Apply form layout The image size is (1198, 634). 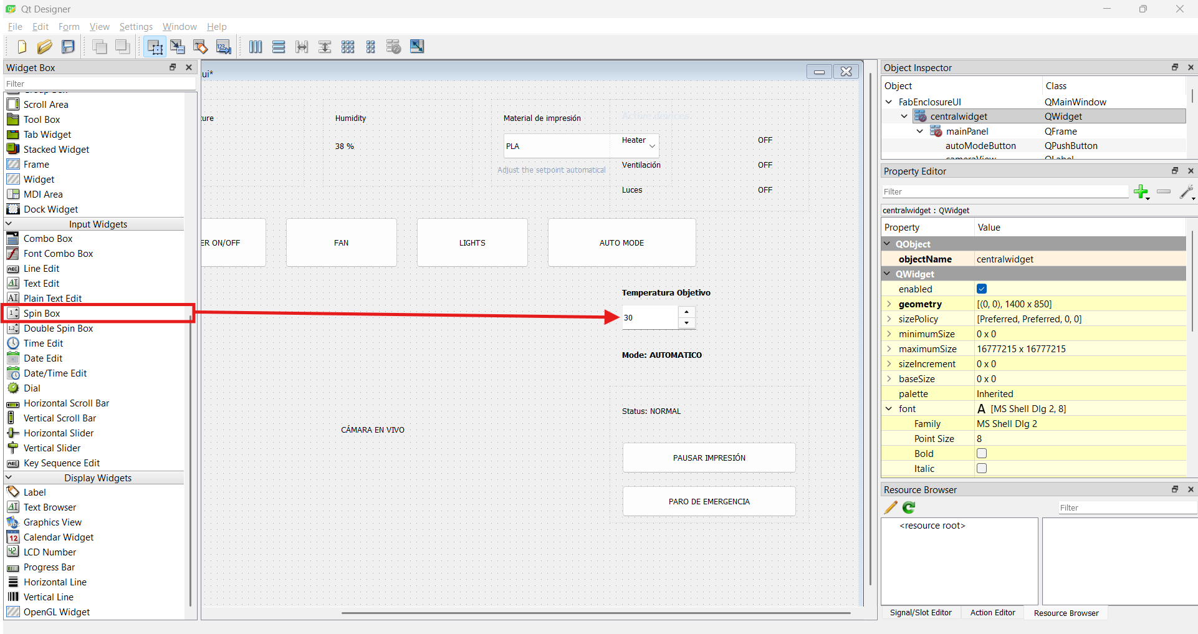pos(371,47)
